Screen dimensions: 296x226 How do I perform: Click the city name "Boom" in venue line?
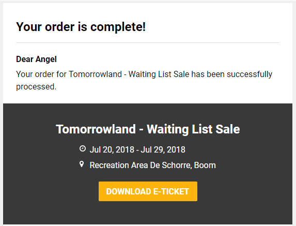coord(205,165)
